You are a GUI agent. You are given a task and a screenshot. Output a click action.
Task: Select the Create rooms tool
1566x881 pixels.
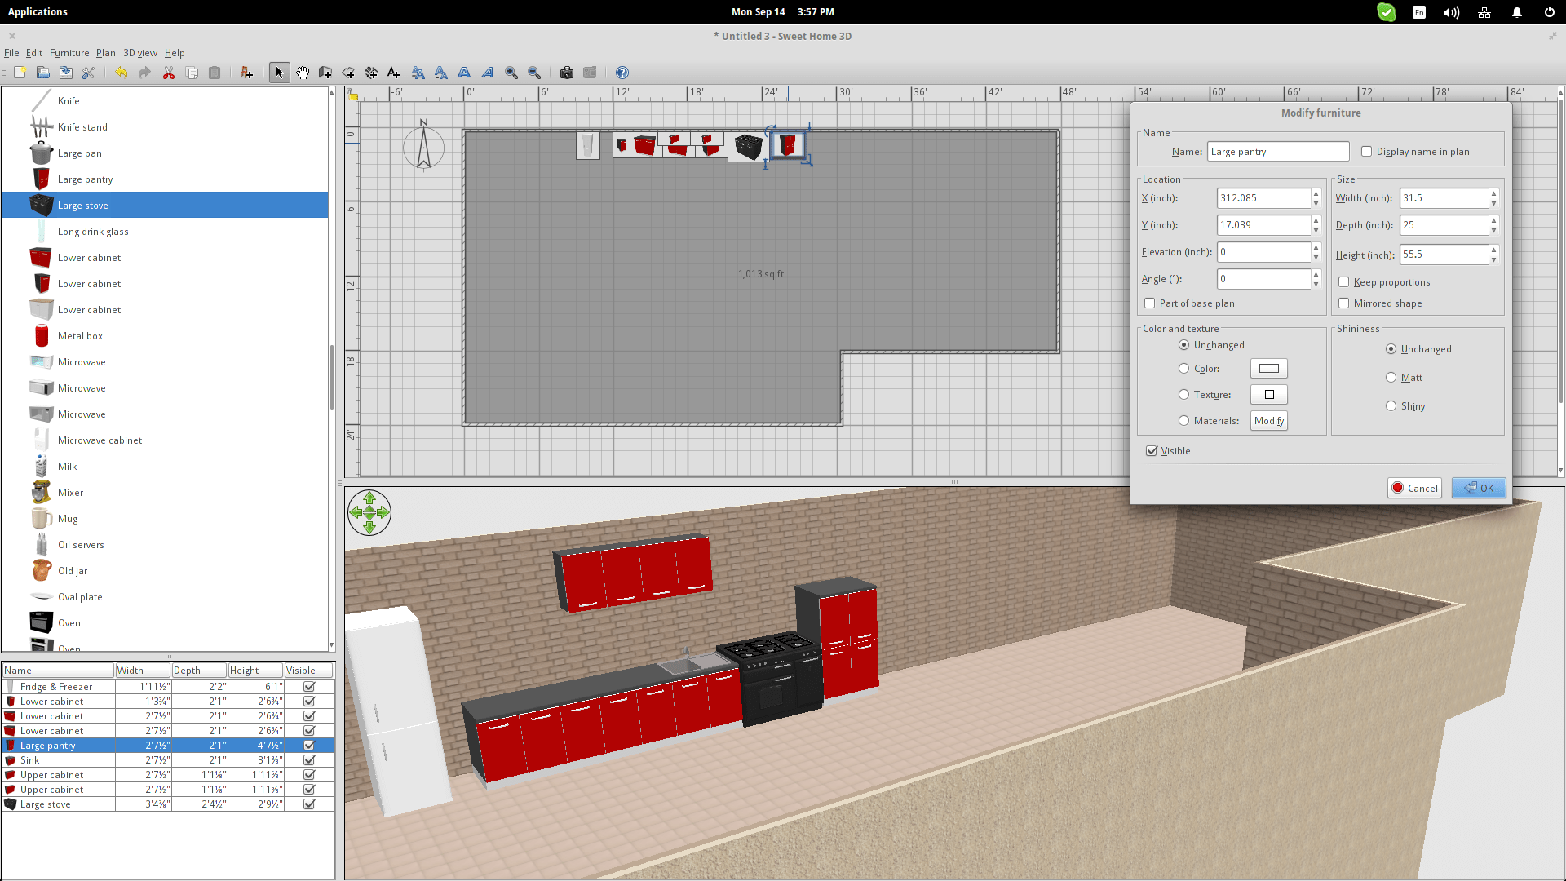pyautogui.click(x=348, y=73)
